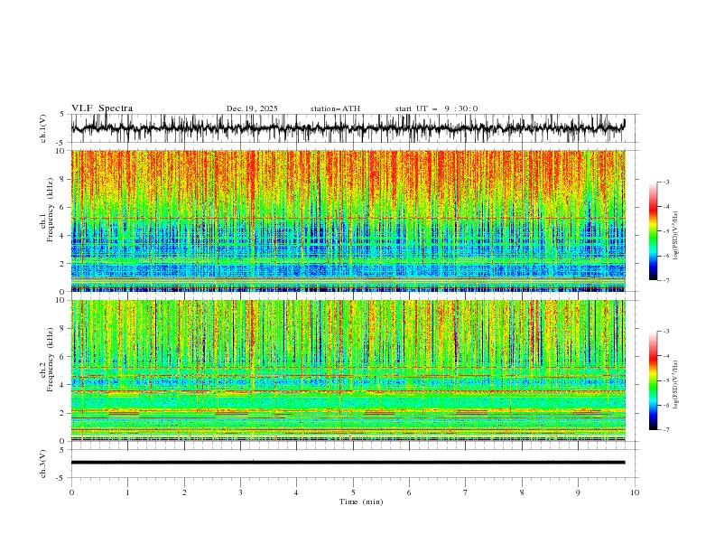Click the ch.3 flat black waveform trace
Screen dimensions: 715x553
click(348, 463)
